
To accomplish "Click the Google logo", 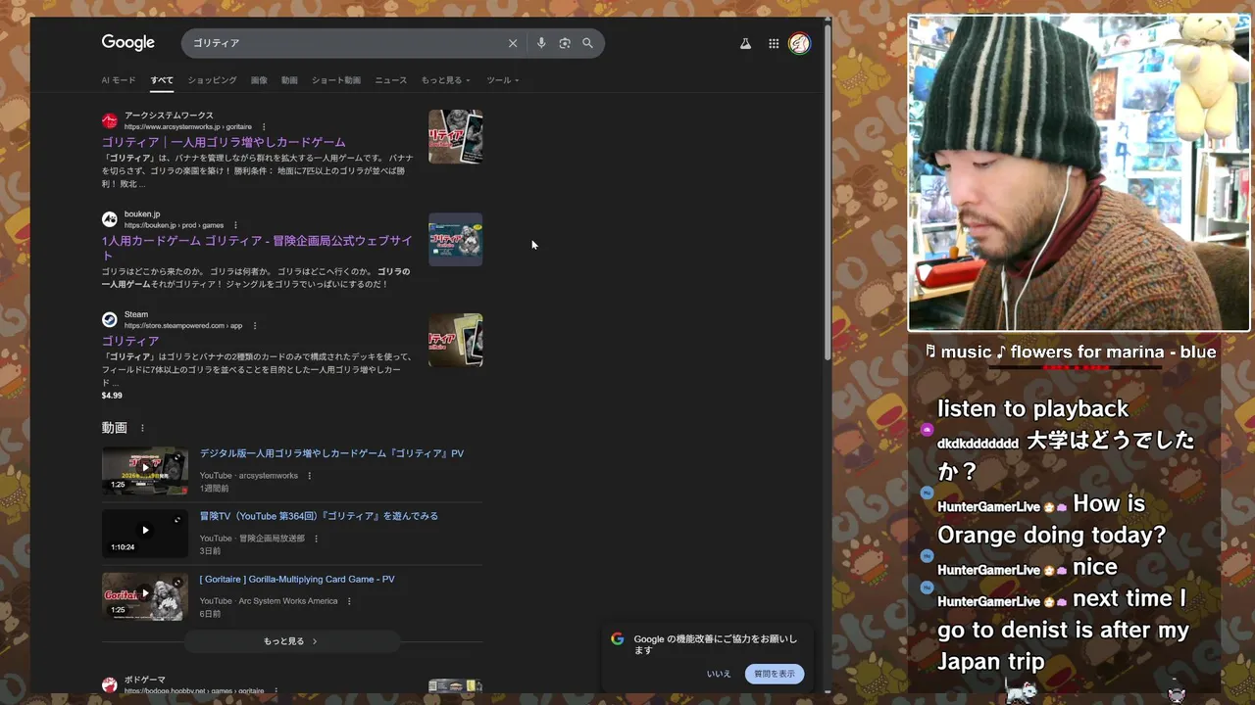I will coord(128,43).
